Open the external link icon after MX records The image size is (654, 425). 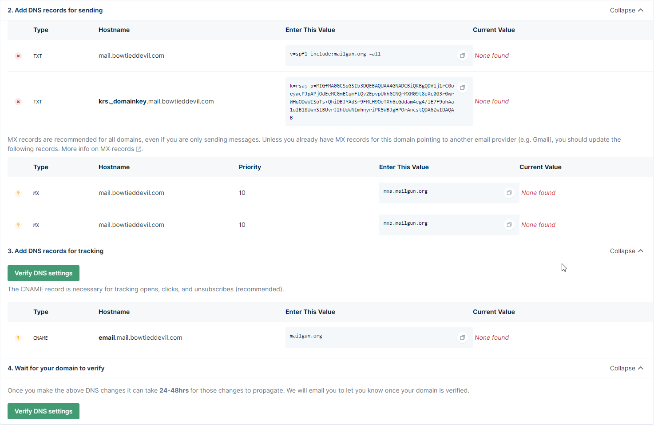(x=139, y=149)
